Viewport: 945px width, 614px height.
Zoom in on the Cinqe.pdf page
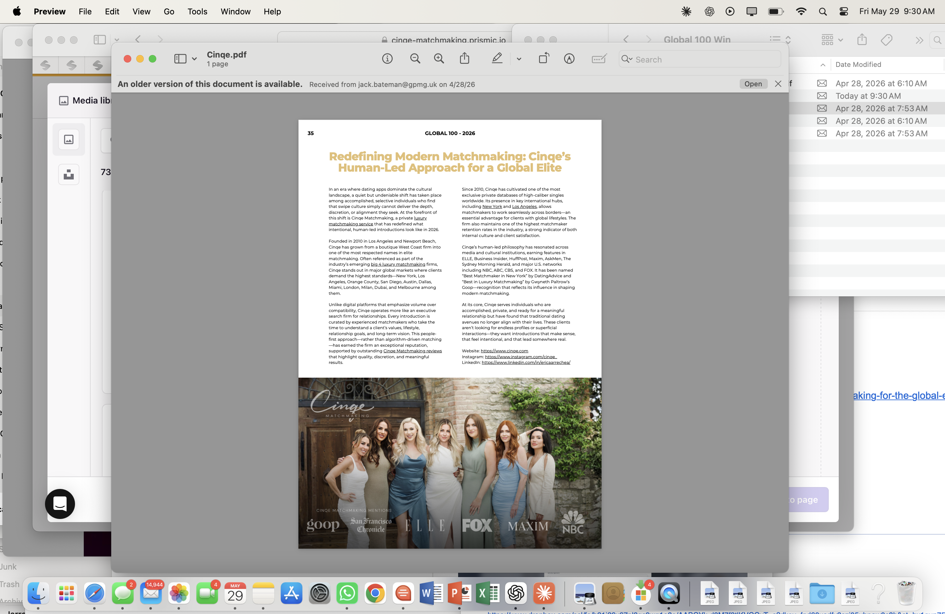pyautogui.click(x=439, y=59)
